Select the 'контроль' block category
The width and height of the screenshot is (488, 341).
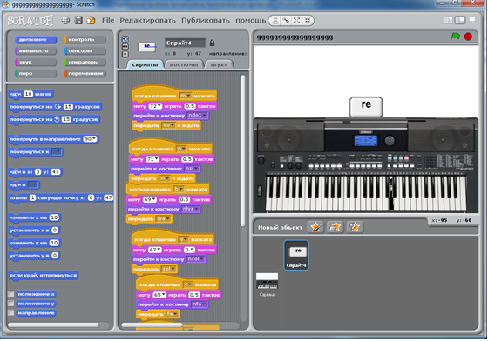tap(85, 39)
